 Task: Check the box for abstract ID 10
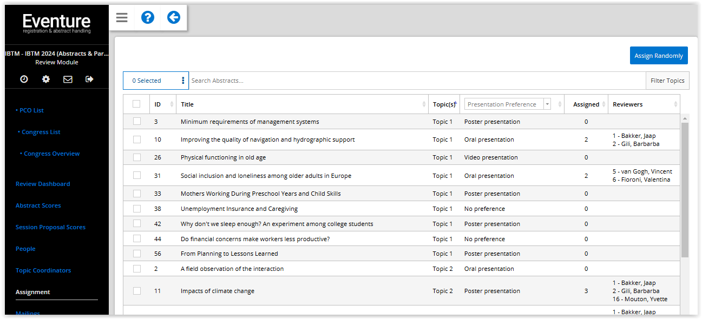pos(137,139)
